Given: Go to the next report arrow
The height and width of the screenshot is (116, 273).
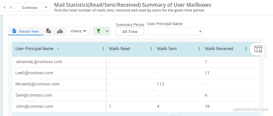Looking at the screenshot, I should click(x=11, y=7).
